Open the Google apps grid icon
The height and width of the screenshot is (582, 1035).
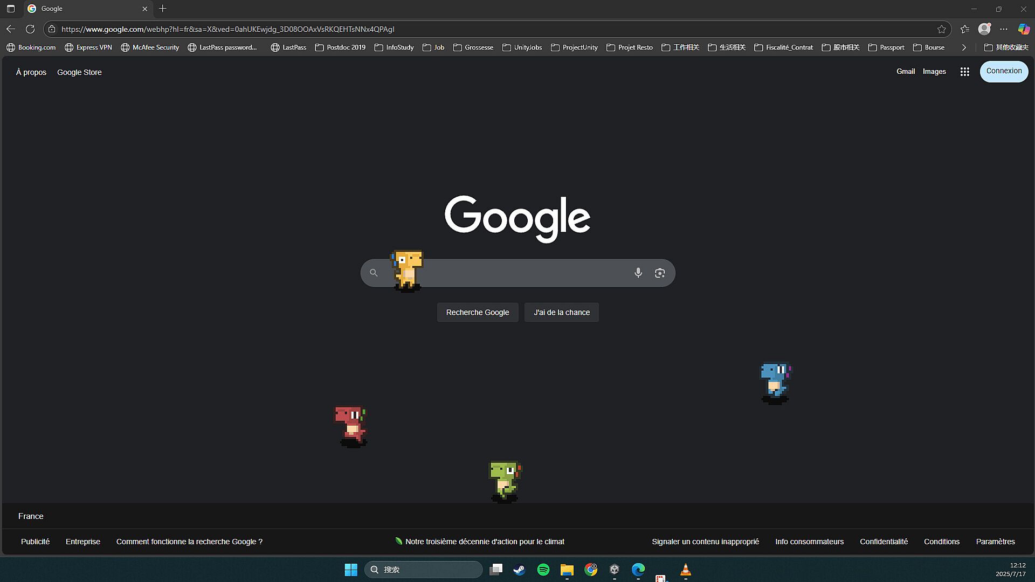click(964, 72)
